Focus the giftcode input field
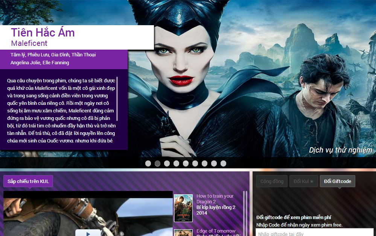The width and height of the screenshot is (376, 236). click(315, 232)
